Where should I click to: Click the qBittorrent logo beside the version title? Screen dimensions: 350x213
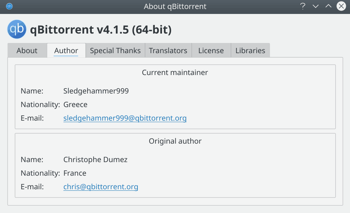(17, 29)
